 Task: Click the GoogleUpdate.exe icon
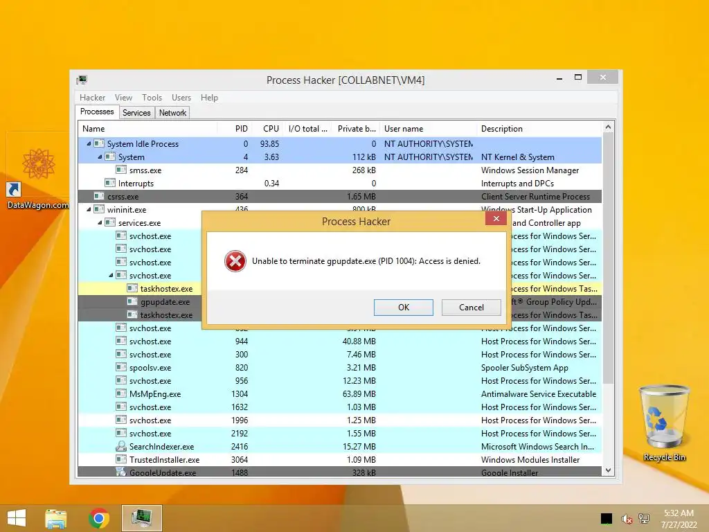(120, 472)
